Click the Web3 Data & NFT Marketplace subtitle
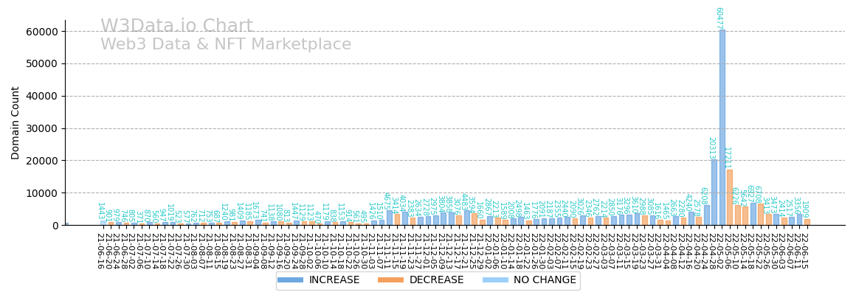Image resolution: width=856 pixels, height=295 pixels. (226, 45)
